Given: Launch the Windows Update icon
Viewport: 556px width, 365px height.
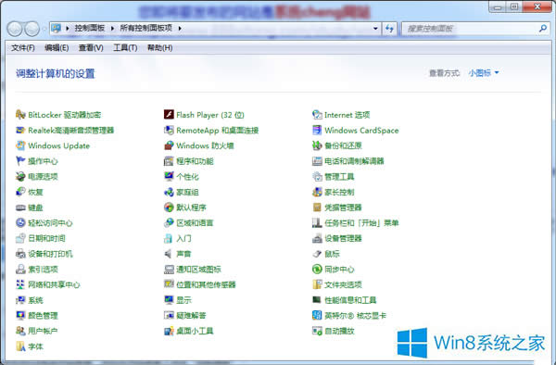Looking at the screenshot, I should pyautogui.click(x=20, y=145).
